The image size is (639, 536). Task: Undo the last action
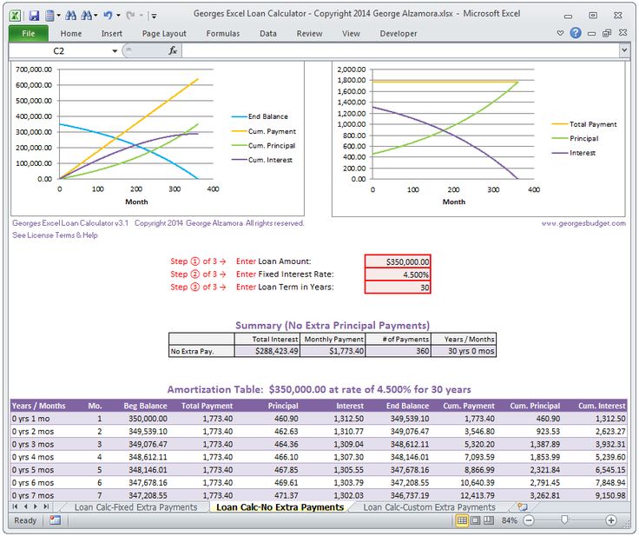[108, 16]
